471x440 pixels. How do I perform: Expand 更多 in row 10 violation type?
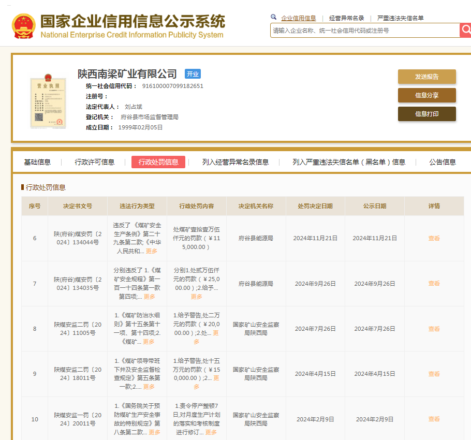154,432
